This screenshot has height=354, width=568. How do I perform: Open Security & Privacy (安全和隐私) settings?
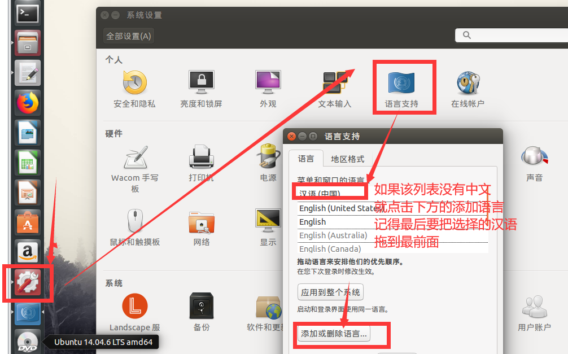134,90
